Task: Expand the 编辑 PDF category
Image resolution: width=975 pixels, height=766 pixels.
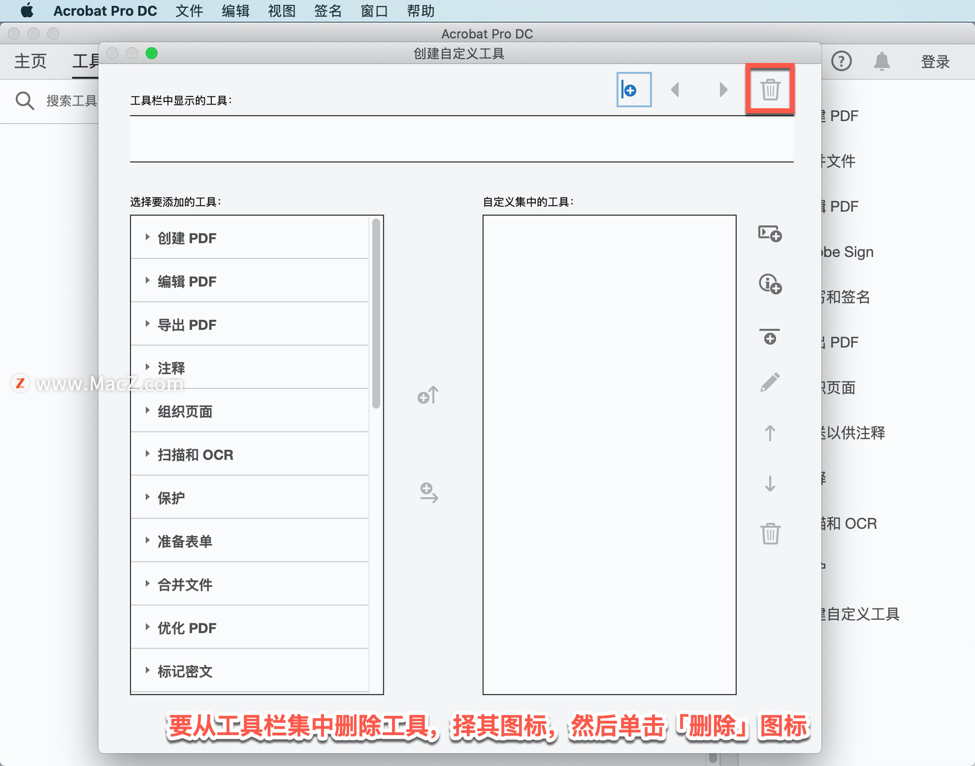Action: 147,280
